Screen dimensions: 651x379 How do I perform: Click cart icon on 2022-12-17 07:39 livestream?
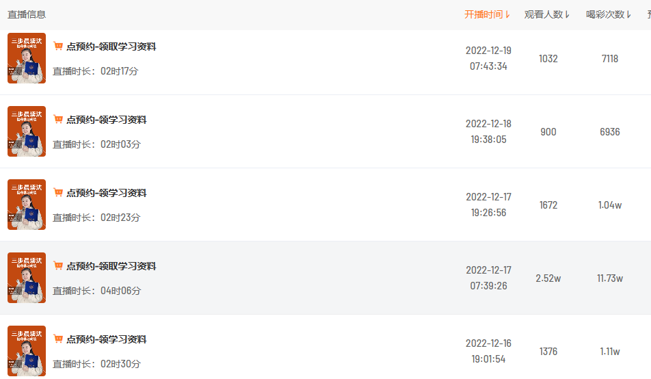[x=58, y=266]
